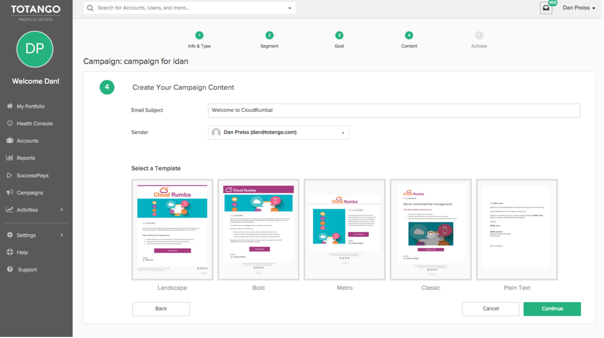Click the Activities line chart icon
Screen dimensions: 604x338
point(9,210)
